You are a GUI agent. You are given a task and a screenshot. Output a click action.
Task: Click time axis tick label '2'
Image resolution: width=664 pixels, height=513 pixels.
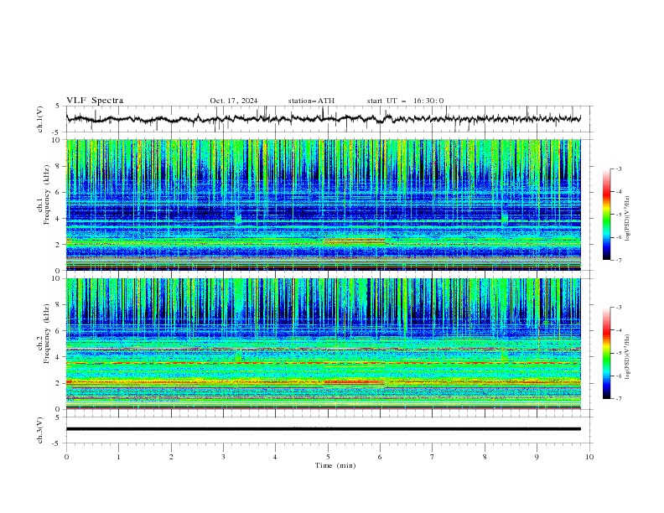coord(171,457)
